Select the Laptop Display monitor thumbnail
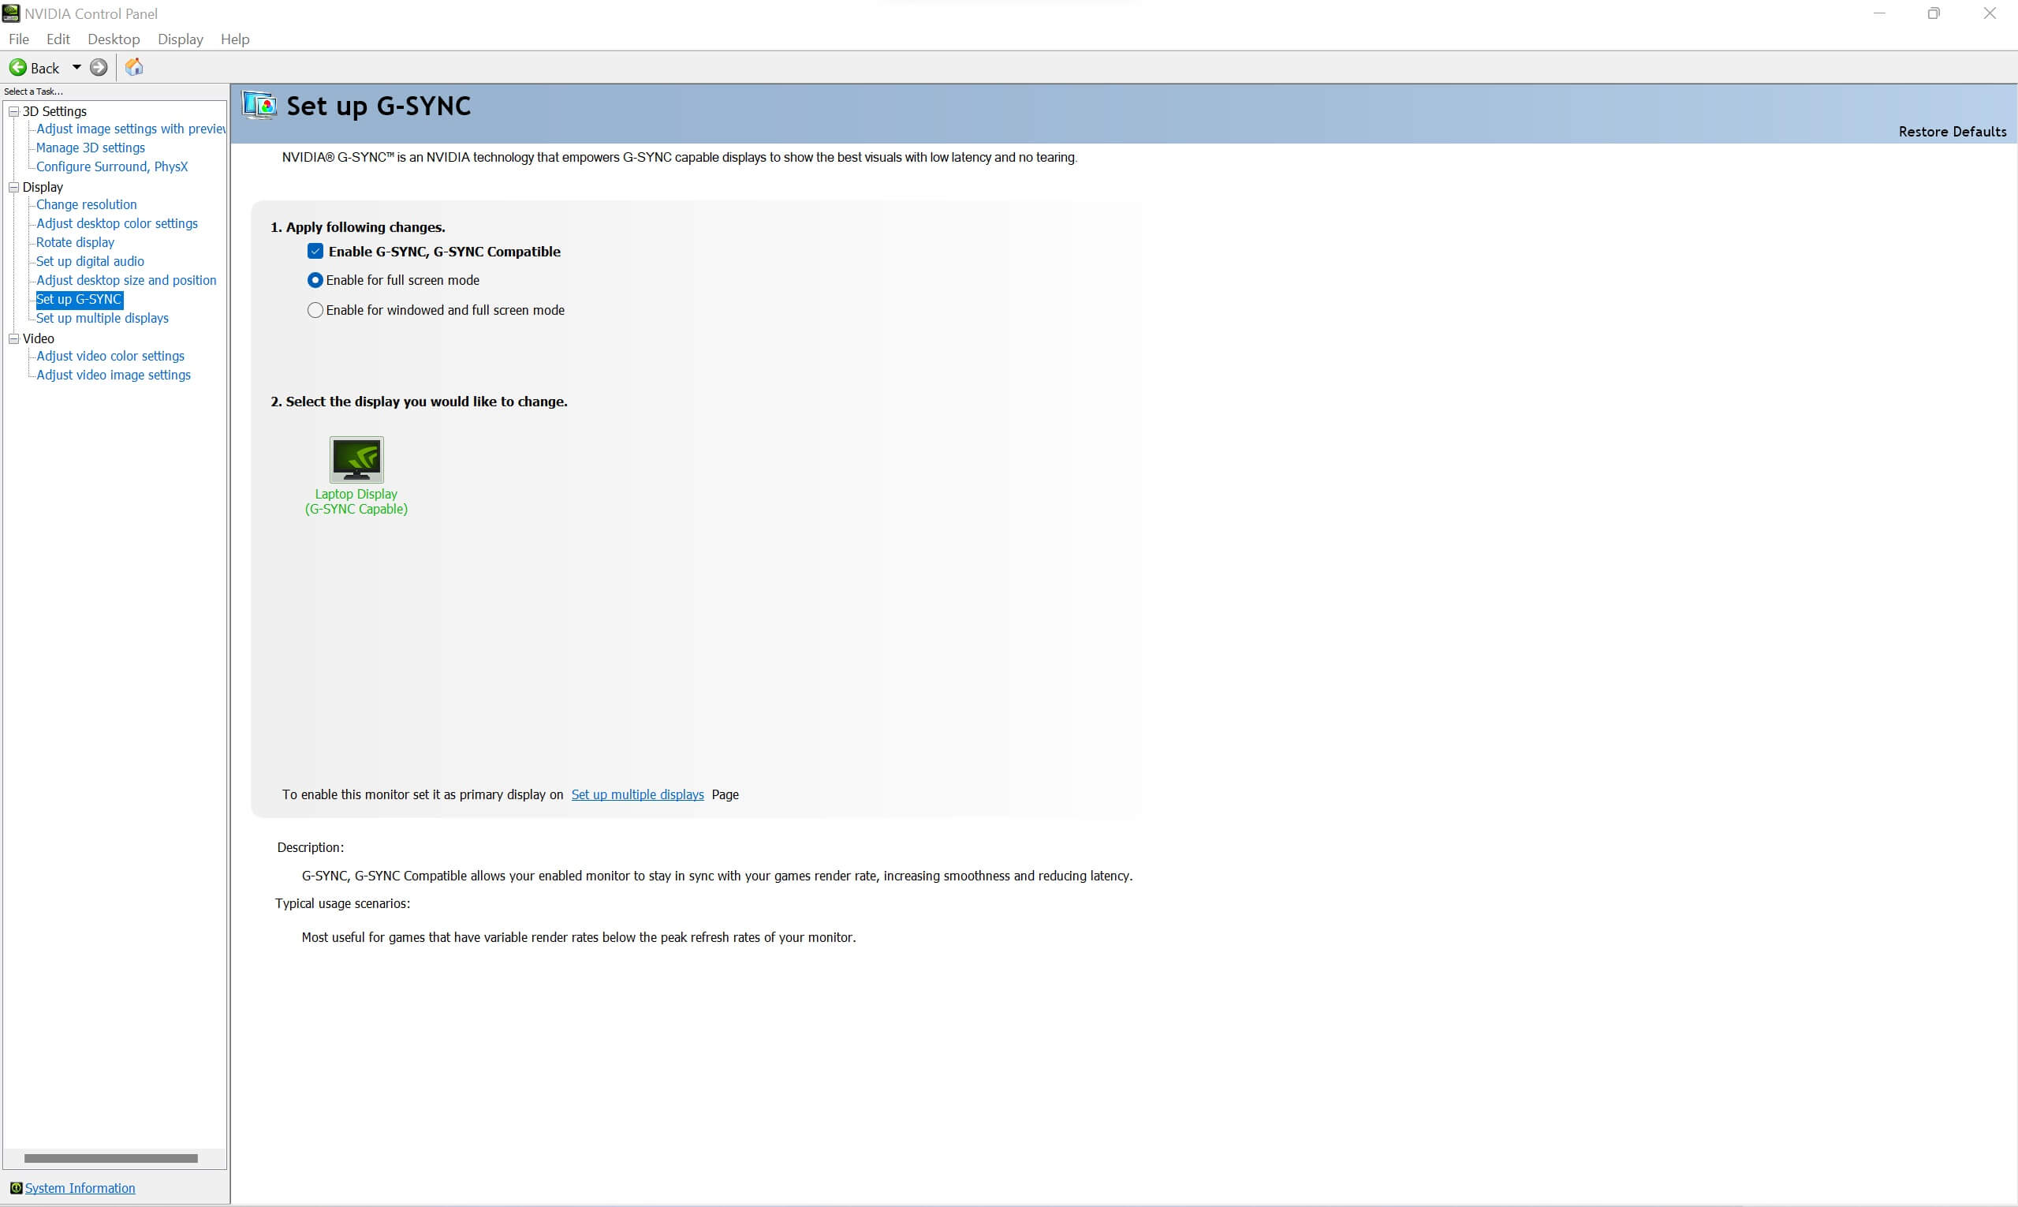Screen dimensions: 2018x1207 [356, 460]
